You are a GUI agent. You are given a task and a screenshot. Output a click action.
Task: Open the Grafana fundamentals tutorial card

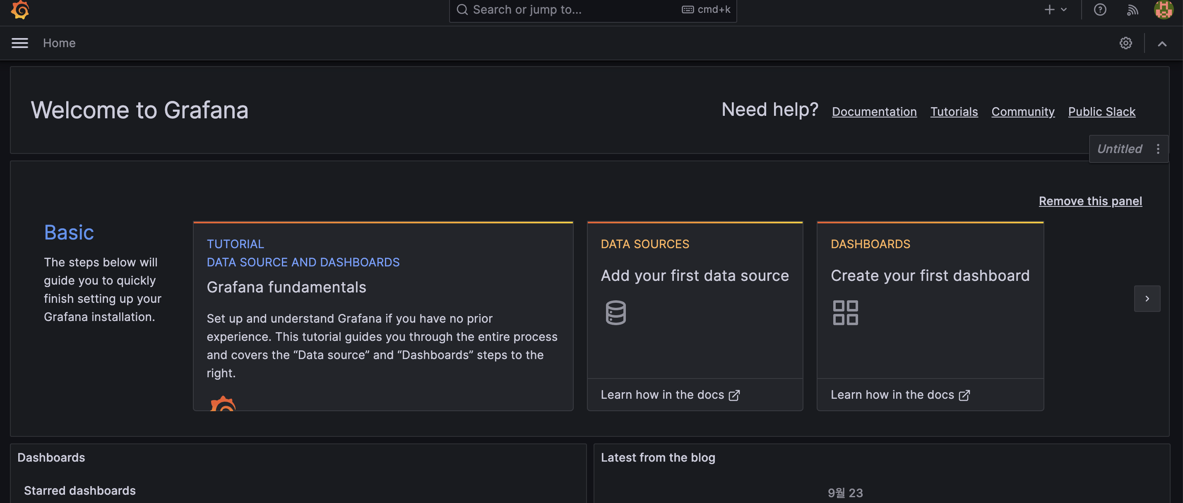click(x=383, y=316)
